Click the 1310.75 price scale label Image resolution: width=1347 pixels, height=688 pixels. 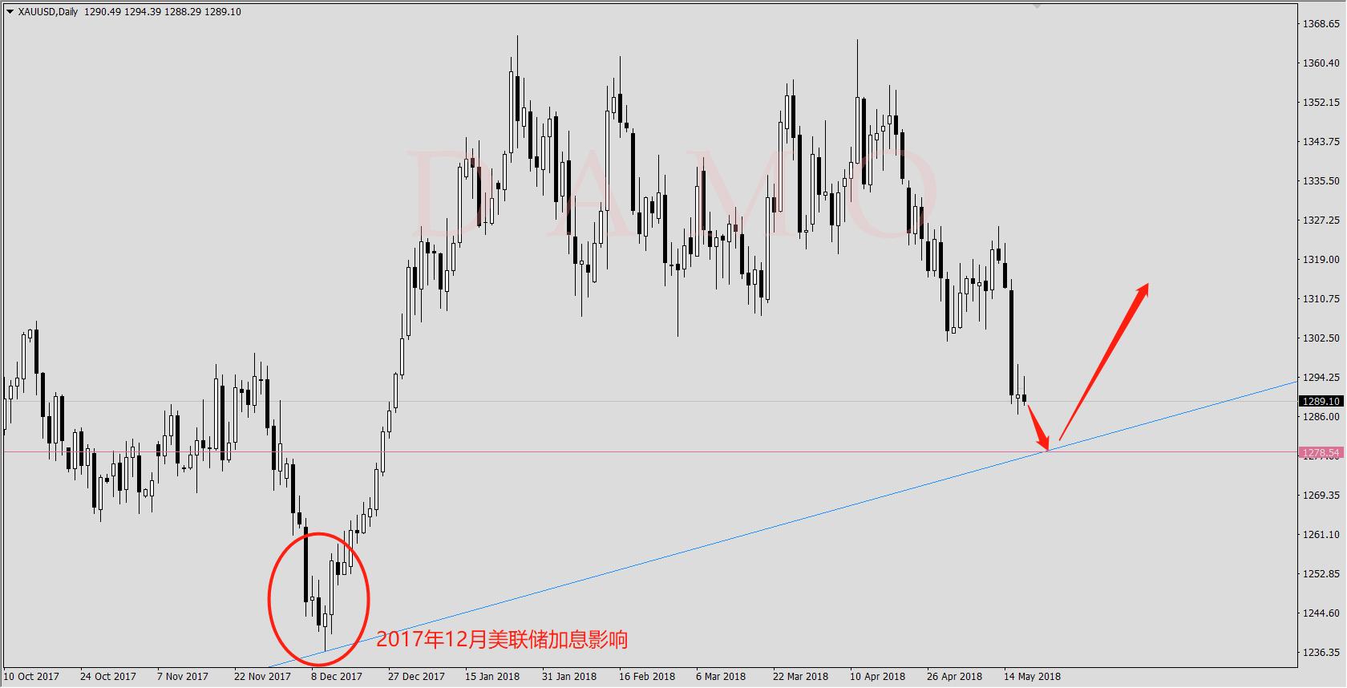click(x=1321, y=299)
